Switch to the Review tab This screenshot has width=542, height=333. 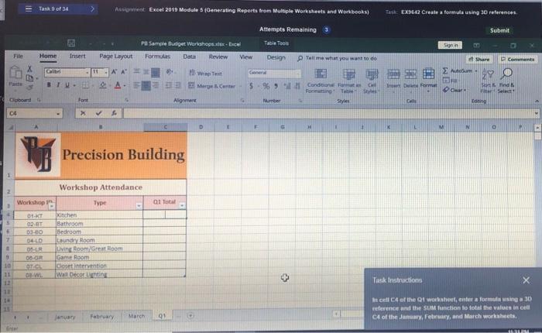coord(218,57)
